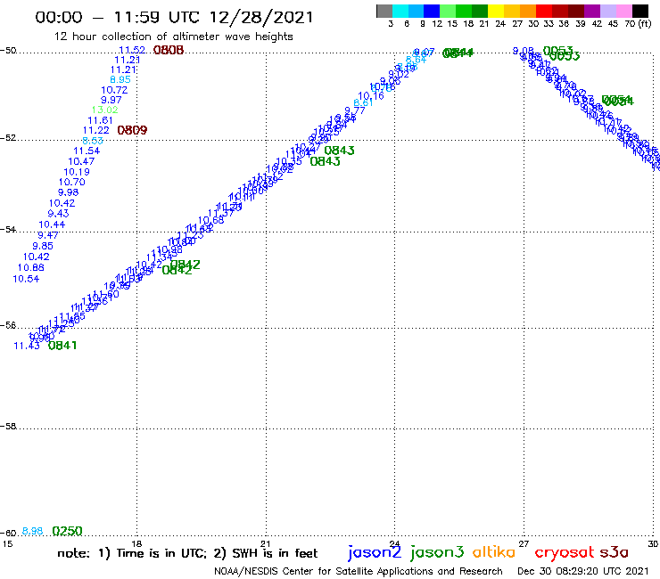Screen dimensions: 660x579
Task: Click the timestamp 'Dec 30 08:29:20 UTC 2021'
Action: pos(583,571)
